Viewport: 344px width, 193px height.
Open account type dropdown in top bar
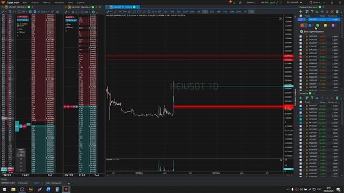click(x=295, y=2)
